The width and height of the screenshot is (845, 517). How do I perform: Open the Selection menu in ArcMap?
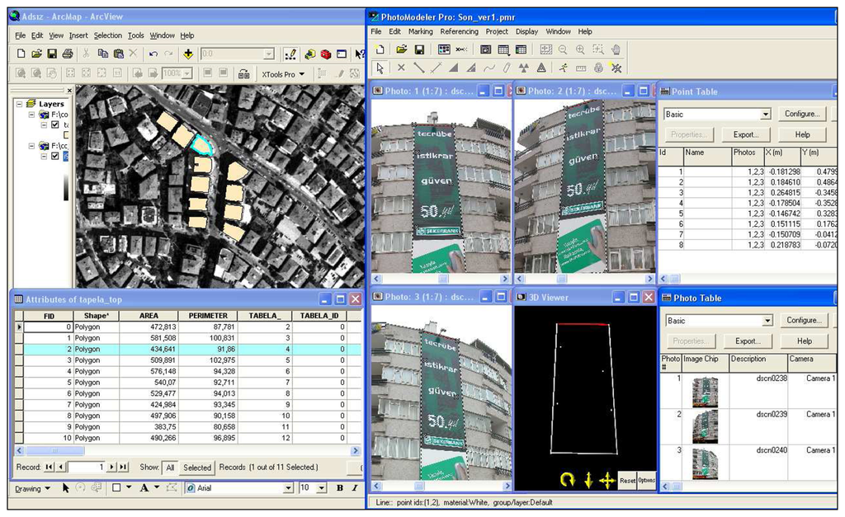click(107, 35)
